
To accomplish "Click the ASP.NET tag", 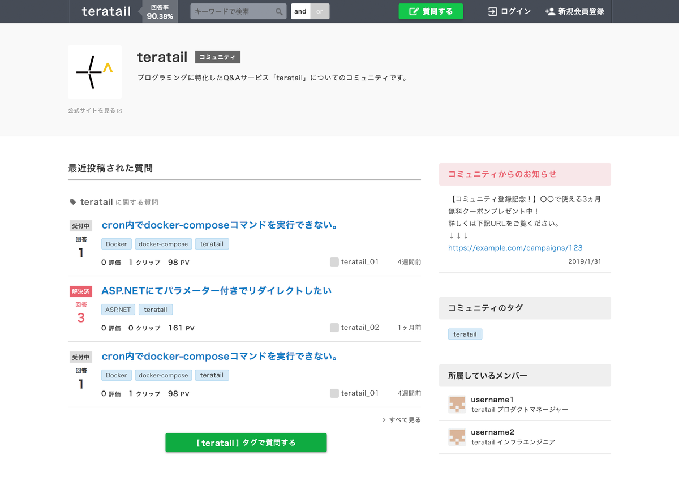I will coord(118,310).
